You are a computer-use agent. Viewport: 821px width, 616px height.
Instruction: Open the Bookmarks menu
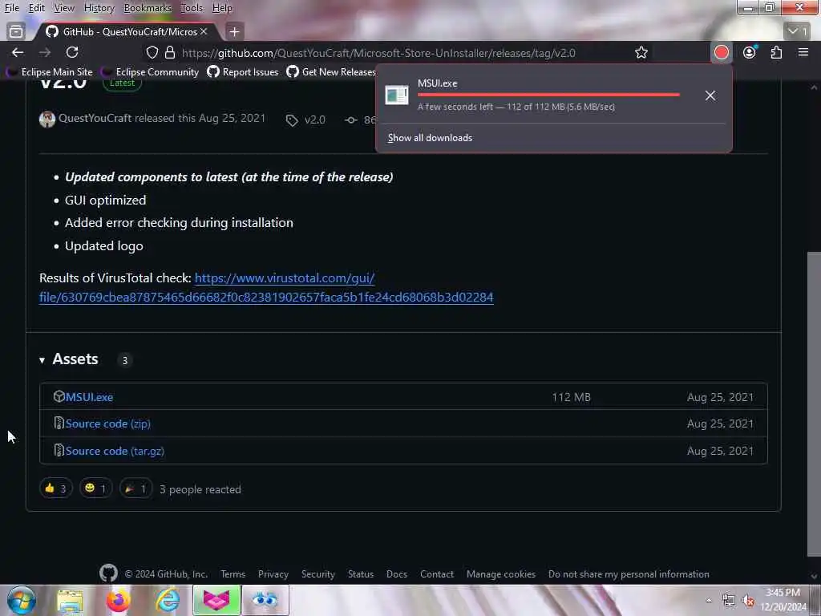click(x=148, y=8)
